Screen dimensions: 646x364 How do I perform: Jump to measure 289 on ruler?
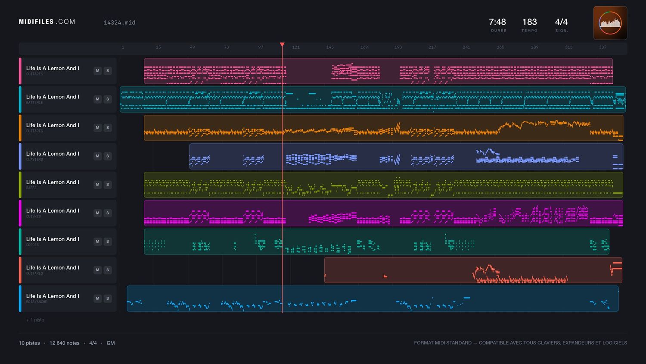pyautogui.click(x=534, y=47)
